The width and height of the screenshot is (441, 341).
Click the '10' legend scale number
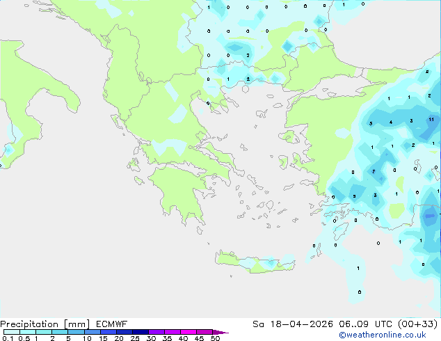(x=87, y=338)
